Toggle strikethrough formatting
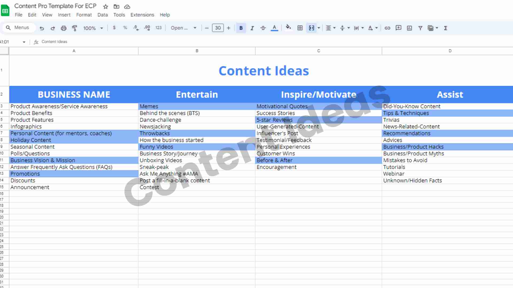This screenshot has height=288, width=513. (263, 28)
